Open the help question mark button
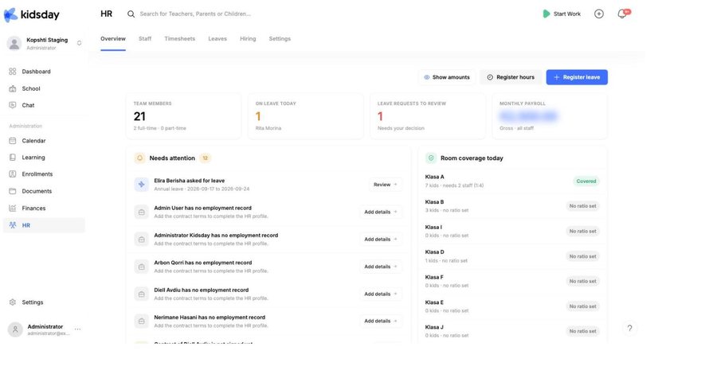The image size is (717, 382). (x=629, y=328)
